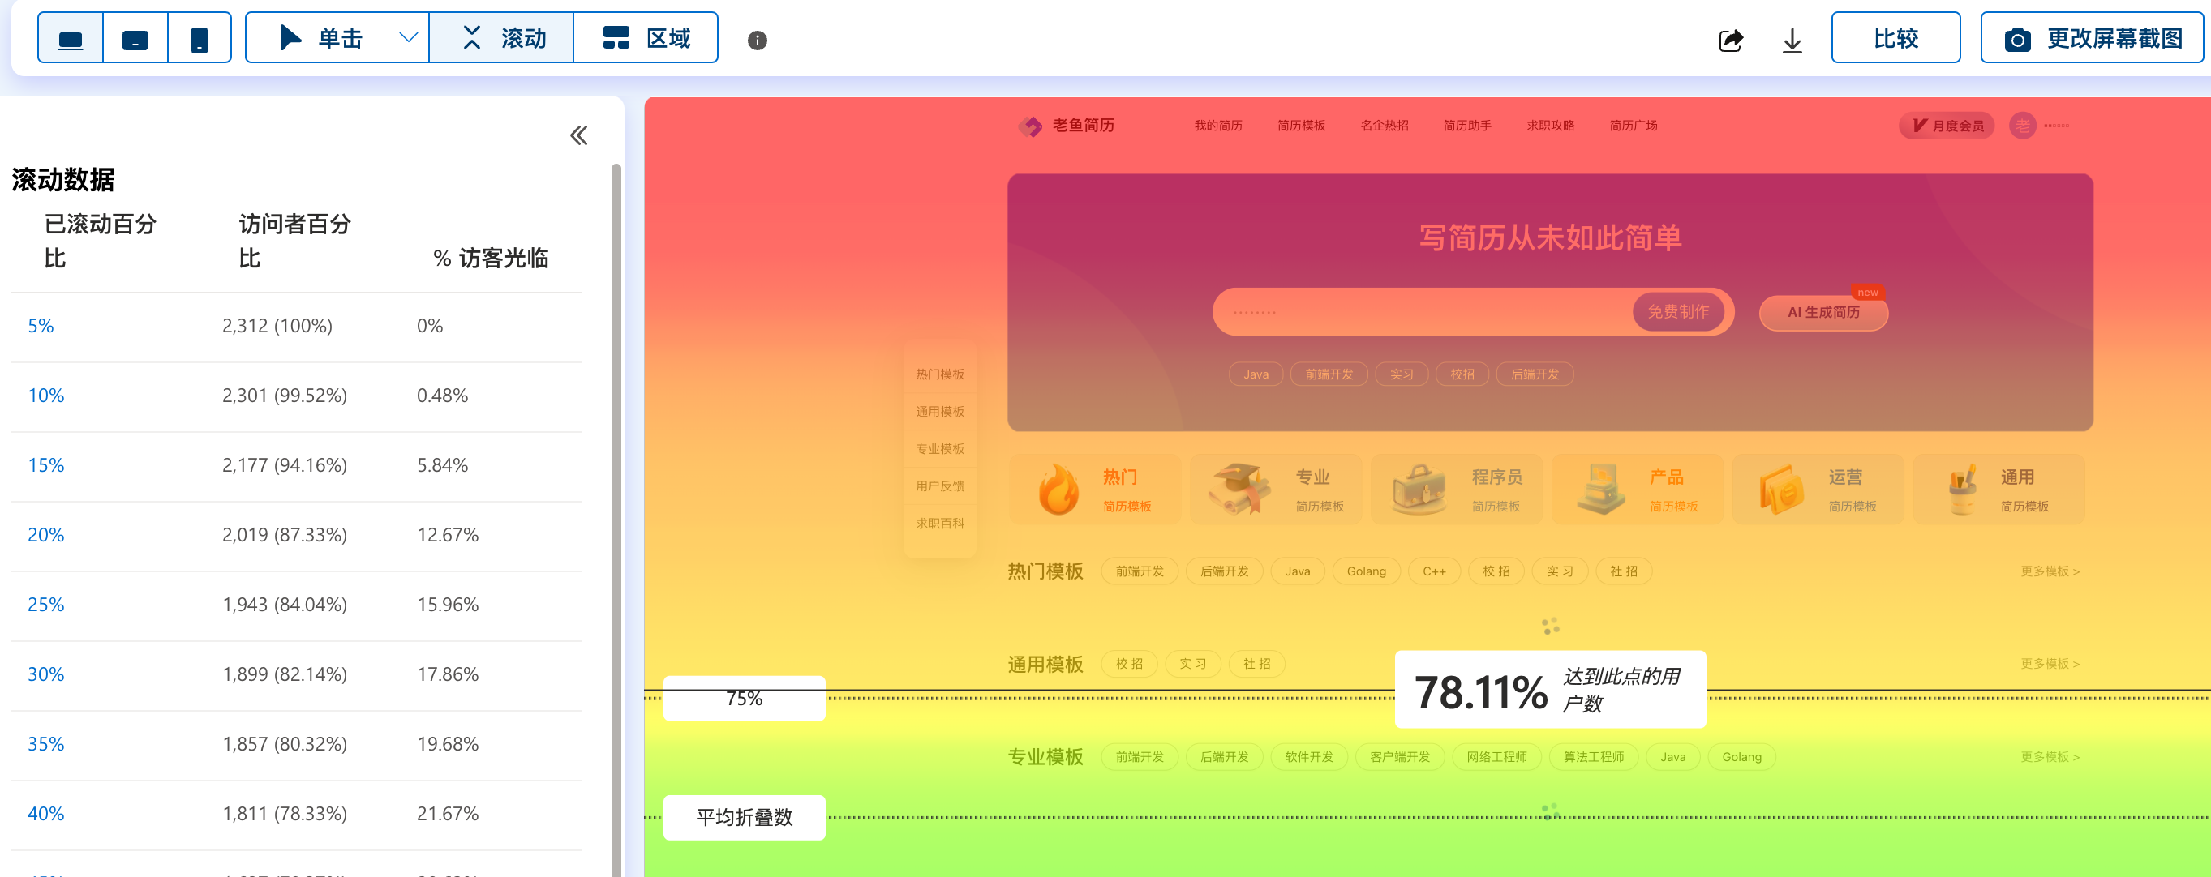Collapse the scroll data side panel
This screenshot has height=877, width=2211.
point(578,135)
